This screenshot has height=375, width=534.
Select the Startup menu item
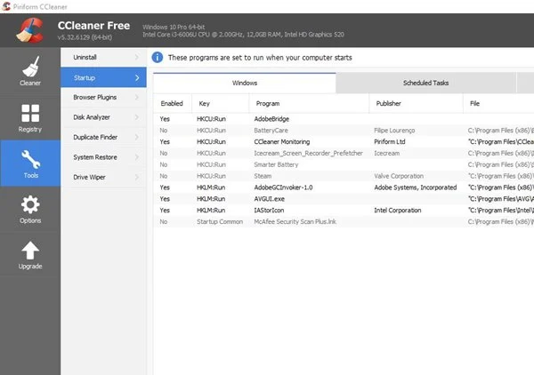pos(103,77)
